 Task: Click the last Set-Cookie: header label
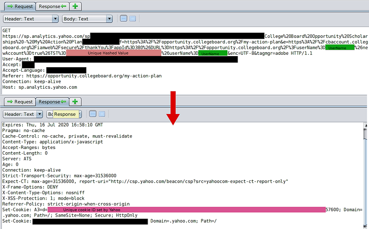pos(17,221)
